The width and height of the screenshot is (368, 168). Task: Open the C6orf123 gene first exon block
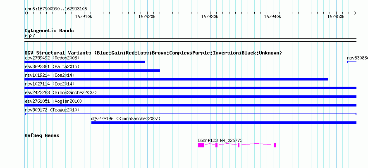pos(201,145)
